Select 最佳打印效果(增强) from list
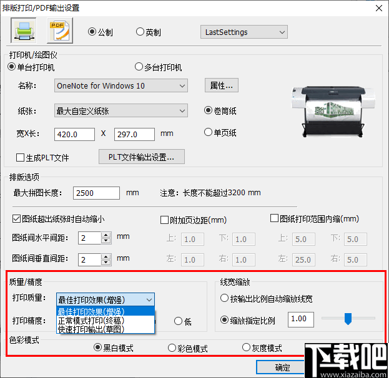 coord(106,311)
